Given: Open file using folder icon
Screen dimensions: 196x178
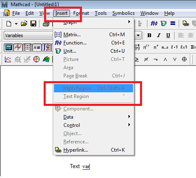Looking at the screenshot, I should 24,23.
